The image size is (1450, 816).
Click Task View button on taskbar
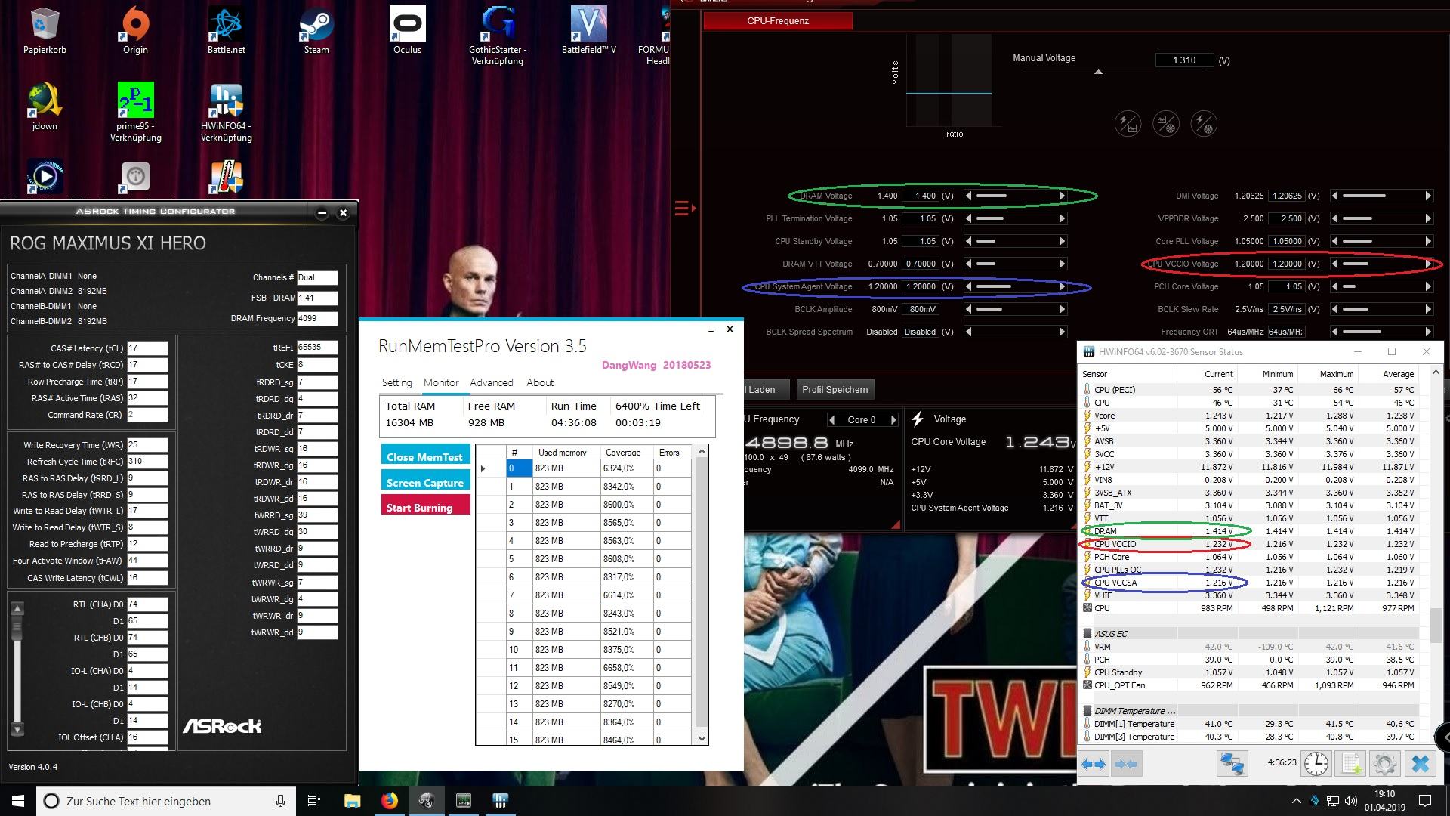click(x=314, y=801)
